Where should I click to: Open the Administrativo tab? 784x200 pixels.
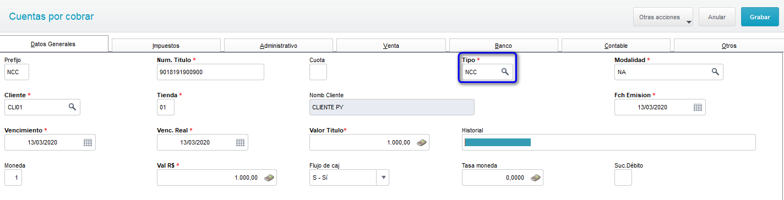[279, 46]
